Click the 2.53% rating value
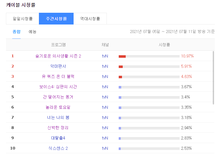Screen dimensions: 223x155 tap(186, 148)
